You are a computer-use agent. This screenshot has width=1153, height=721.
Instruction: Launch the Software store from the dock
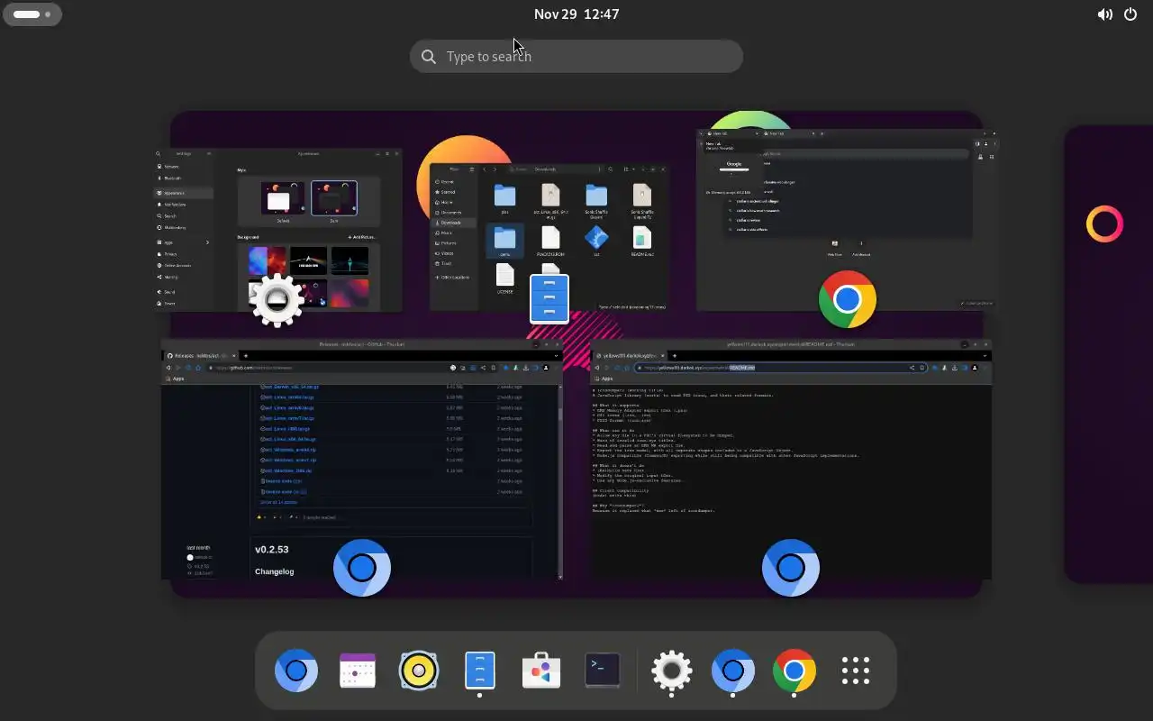point(541,671)
